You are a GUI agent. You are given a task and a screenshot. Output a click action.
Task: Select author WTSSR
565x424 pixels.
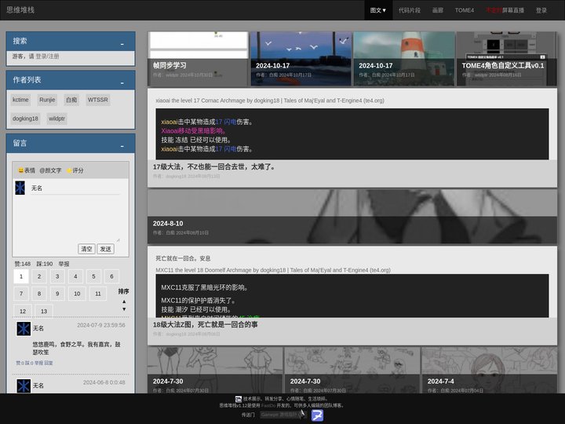pyautogui.click(x=97, y=100)
